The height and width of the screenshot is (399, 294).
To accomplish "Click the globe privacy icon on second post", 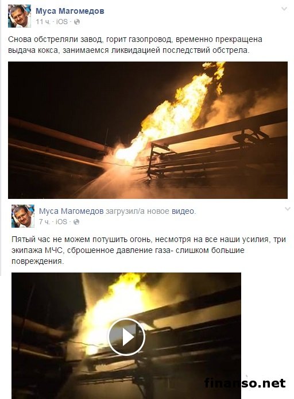I will pyautogui.click(x=76, y=222).
